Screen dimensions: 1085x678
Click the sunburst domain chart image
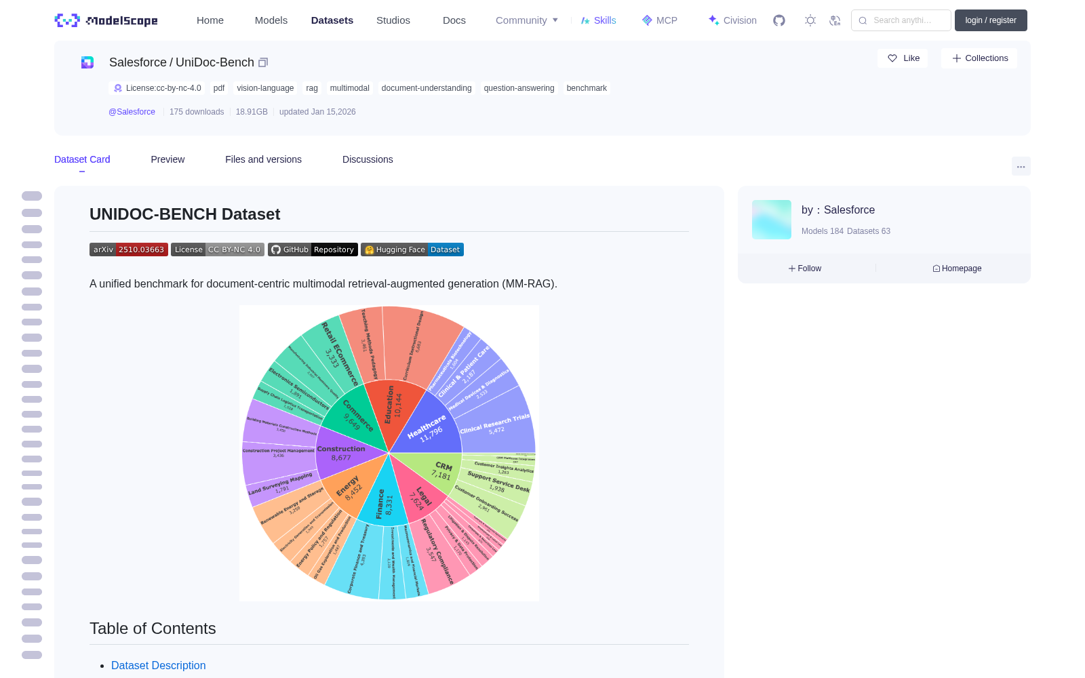tap(389, 453)
